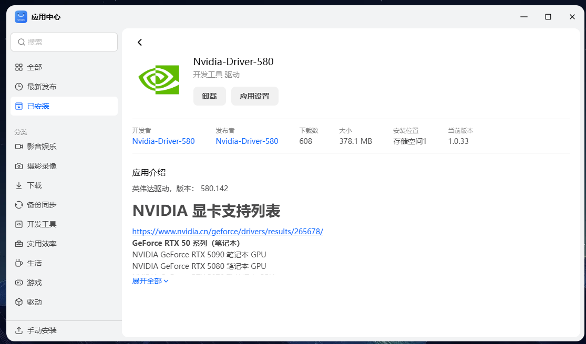586x344 pixels.
Task: Maximize the App Center window
Action: 548,17
